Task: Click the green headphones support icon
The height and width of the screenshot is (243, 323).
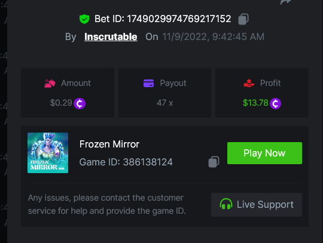Action: [x=226, y=204]
